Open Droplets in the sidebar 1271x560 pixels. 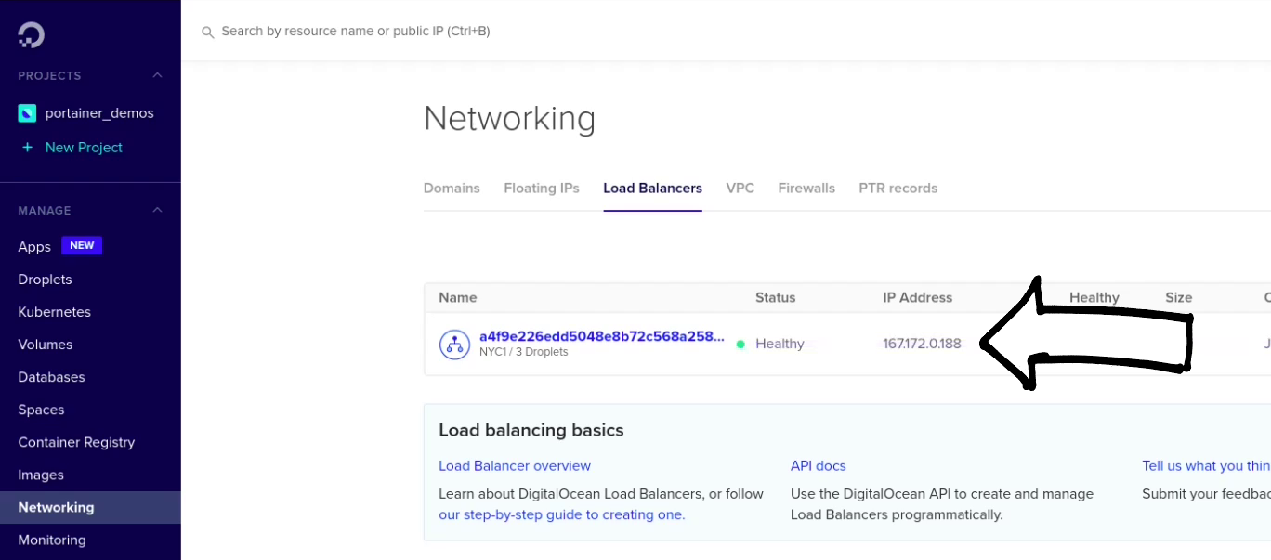tap(45, 280)
